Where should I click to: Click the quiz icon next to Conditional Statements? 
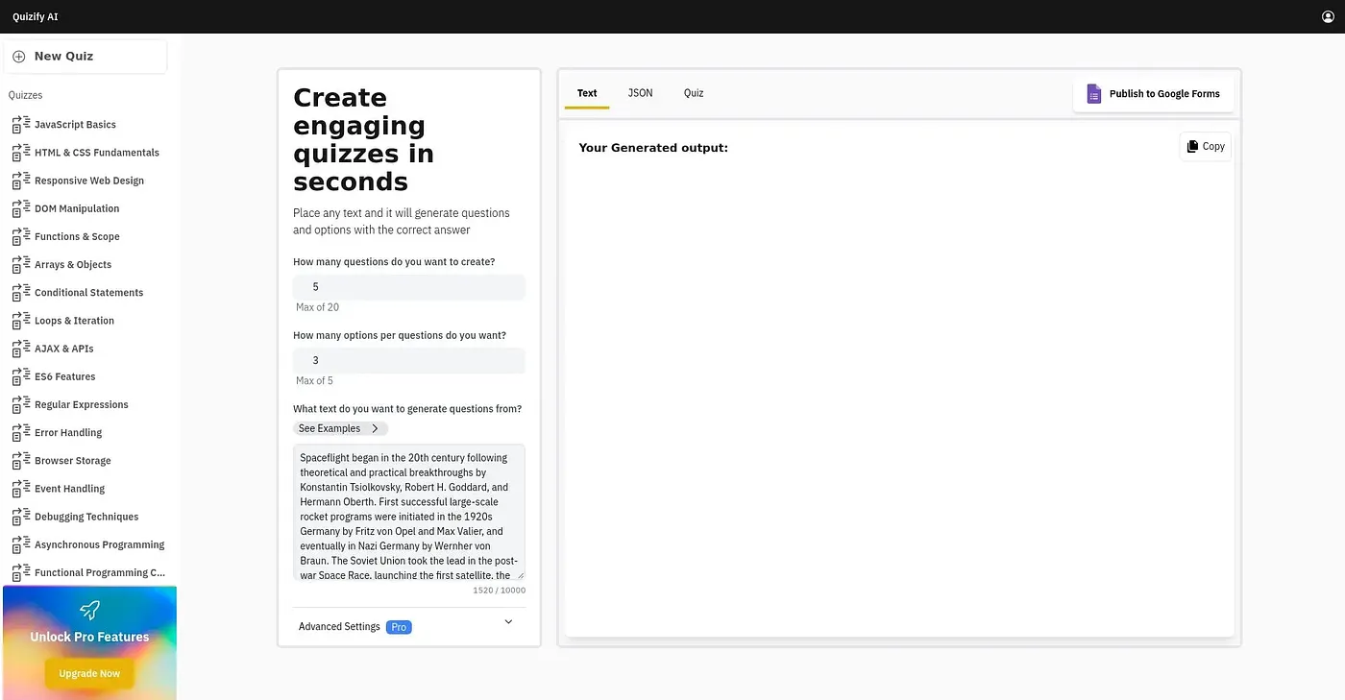21,293
